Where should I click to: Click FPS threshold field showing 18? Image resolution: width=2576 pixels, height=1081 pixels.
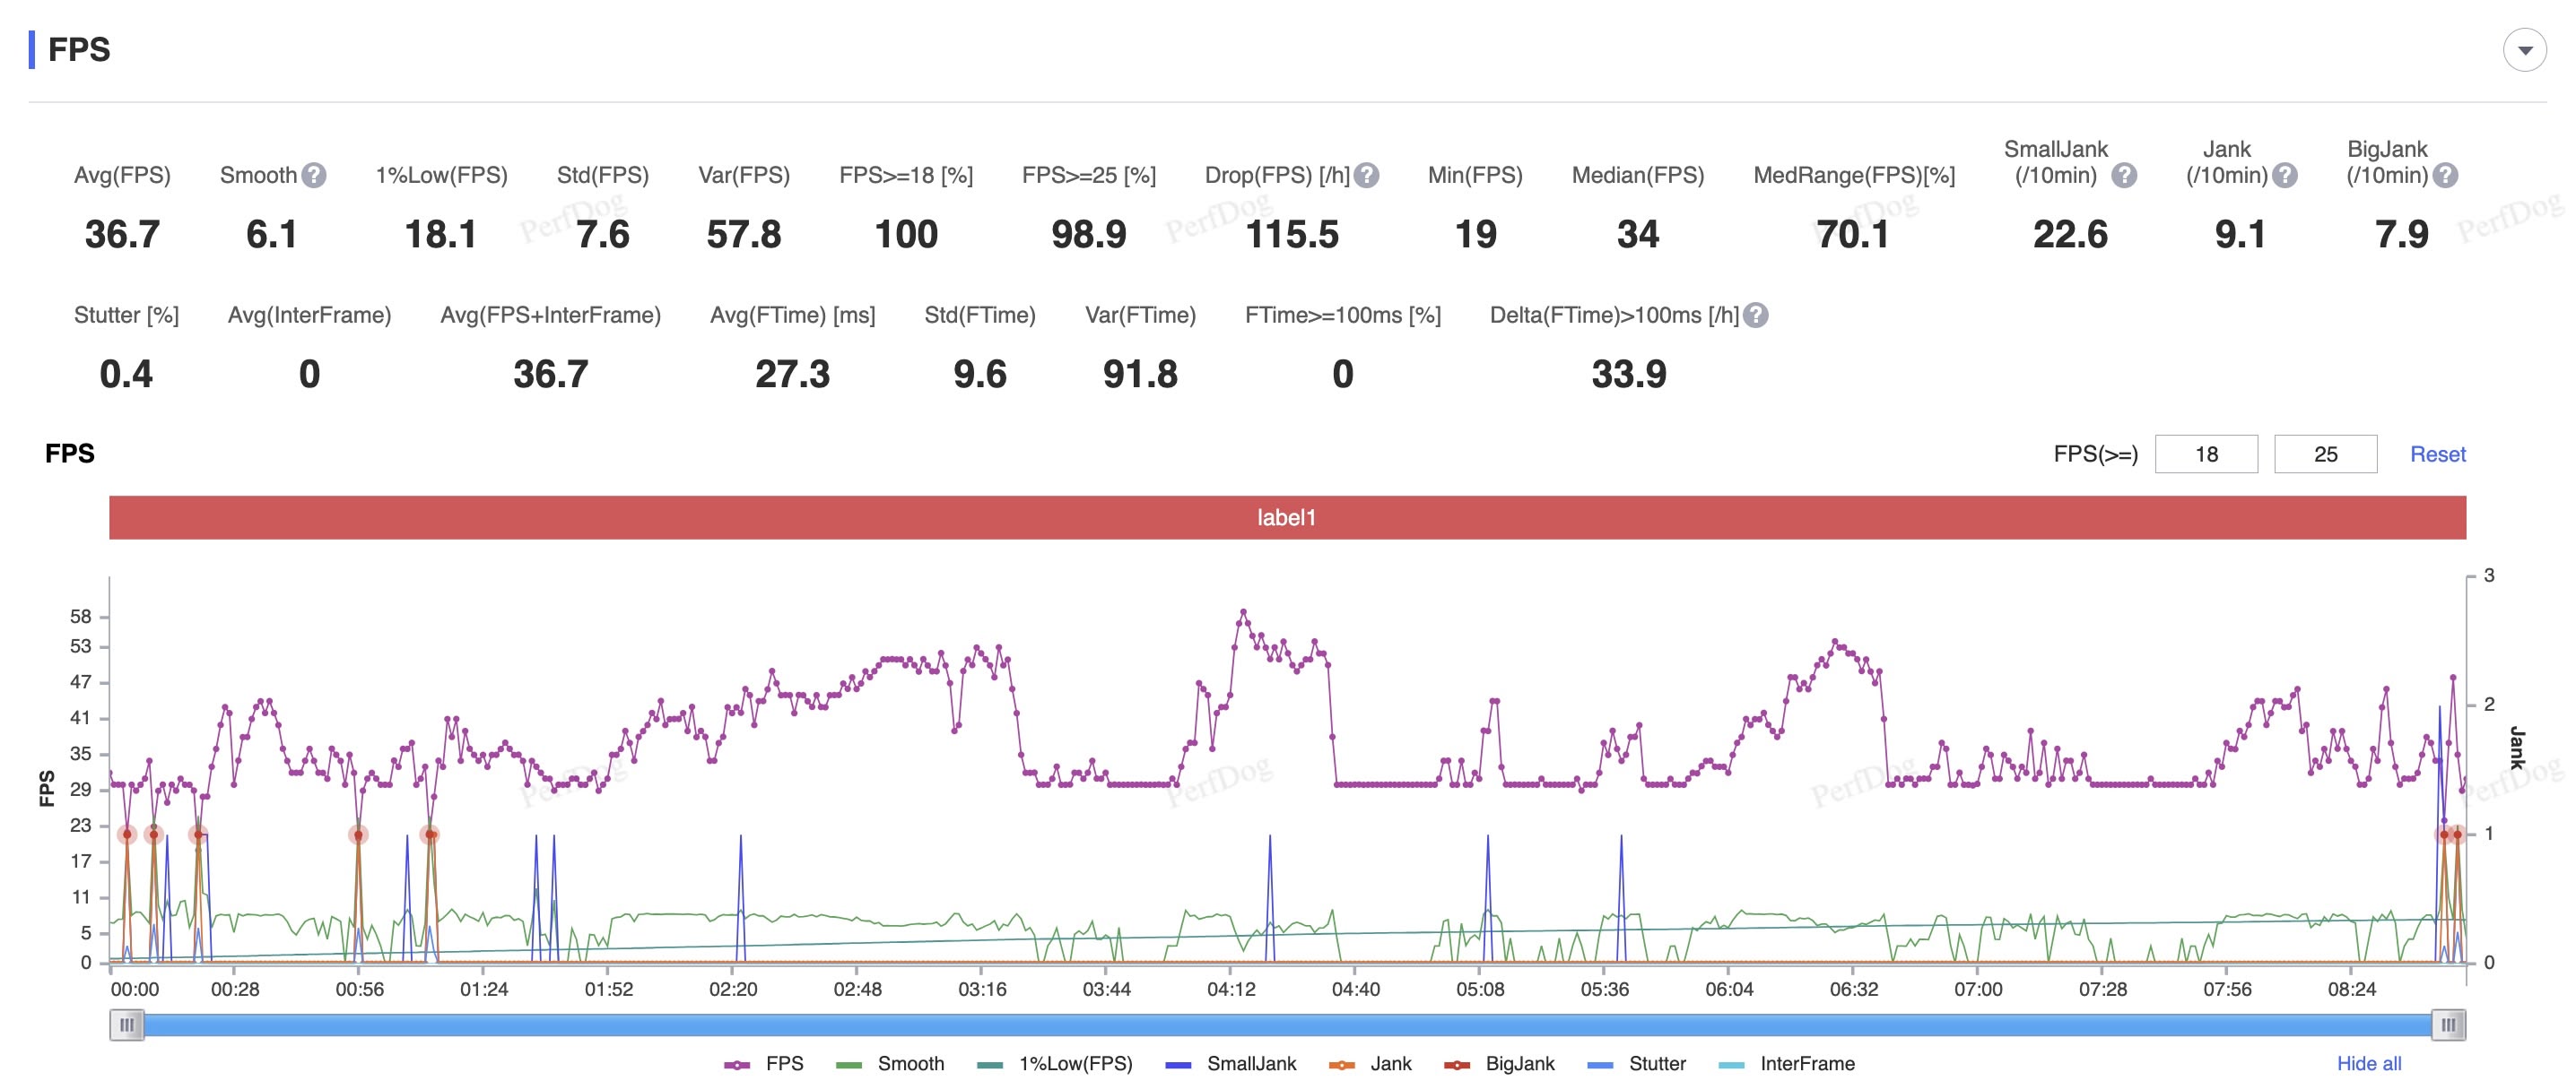pyautogui.click(x=2206, y=454)
